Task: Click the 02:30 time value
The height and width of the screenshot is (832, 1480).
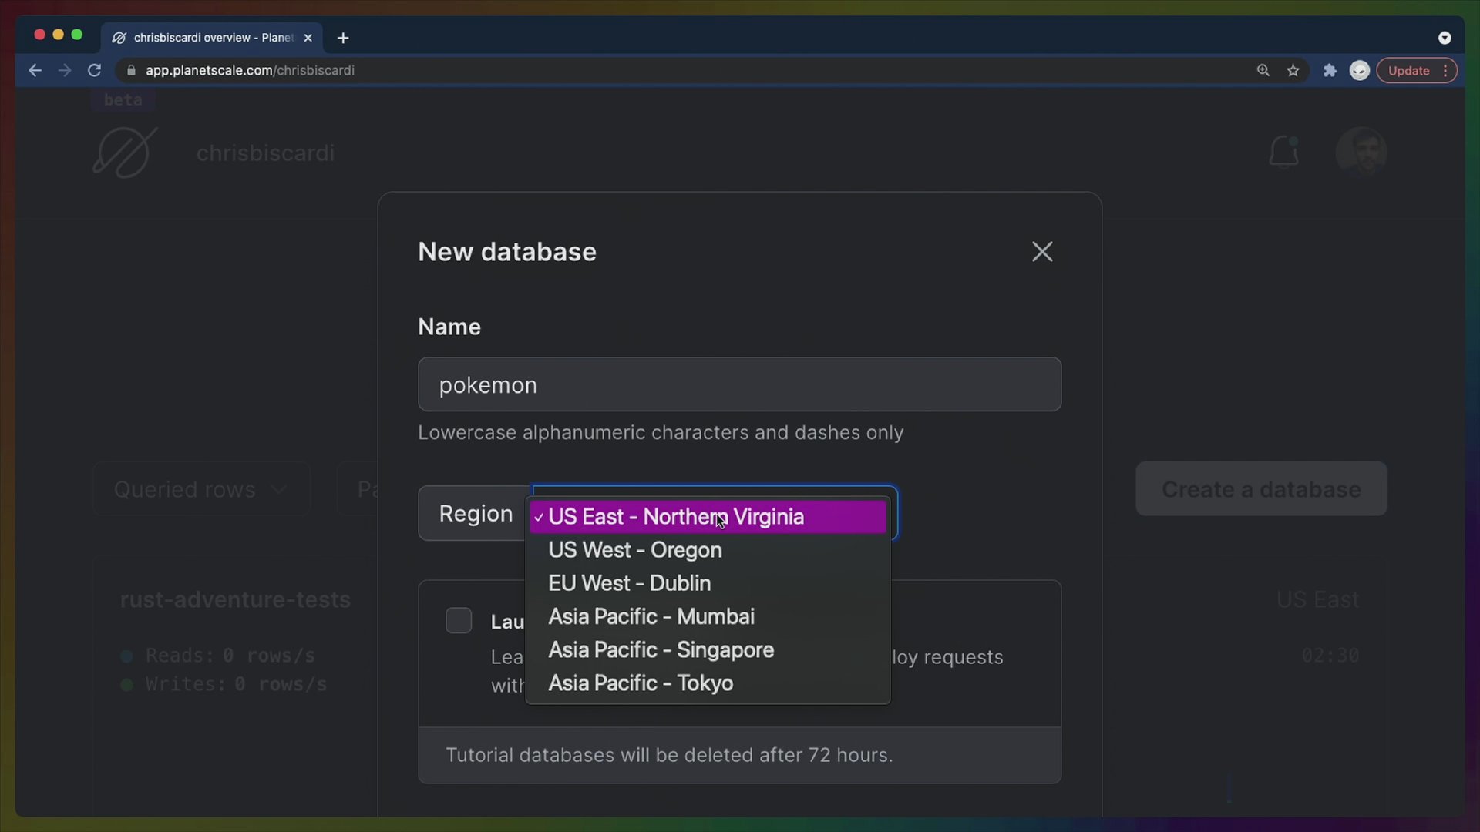Action: [1330, 656]
